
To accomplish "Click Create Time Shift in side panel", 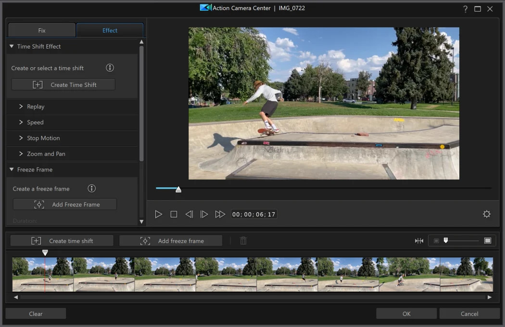I will tap(63, 85).
